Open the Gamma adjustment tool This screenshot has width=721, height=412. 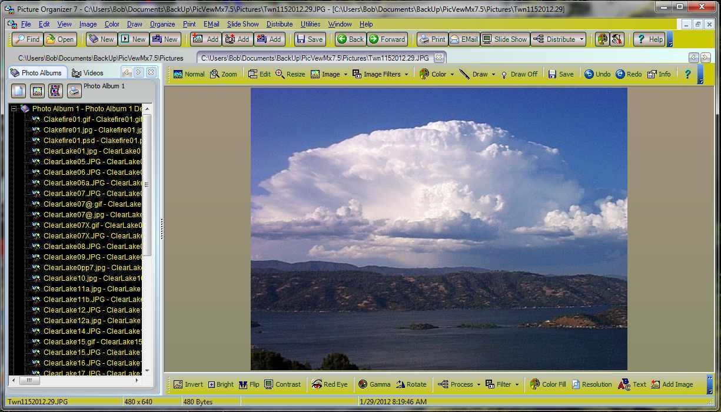(x=374, y=384)
